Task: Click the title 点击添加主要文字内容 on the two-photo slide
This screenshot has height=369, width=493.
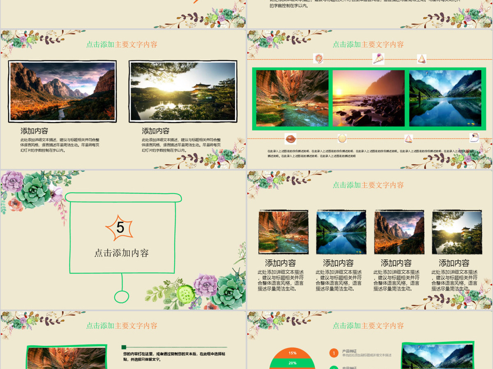Action: pos(122,44)
